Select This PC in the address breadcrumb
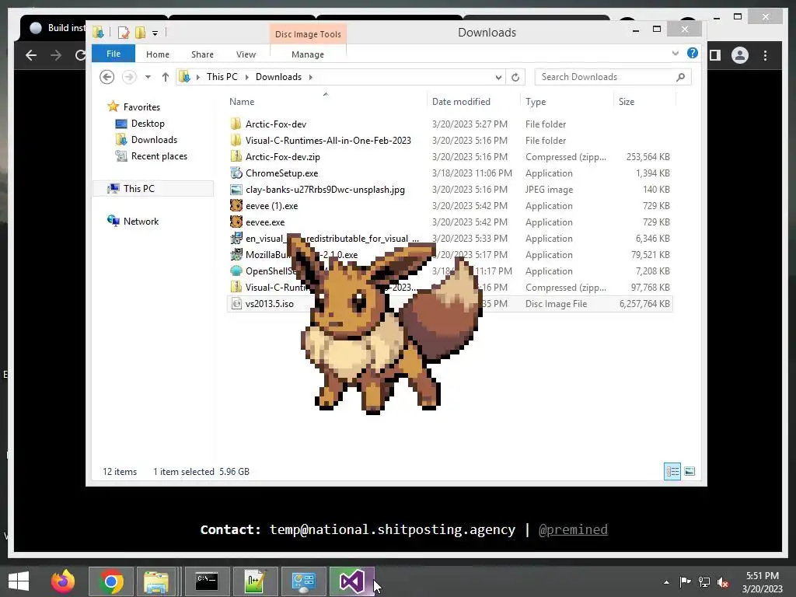This screenshot has width=796, height=597. [222, 77]
